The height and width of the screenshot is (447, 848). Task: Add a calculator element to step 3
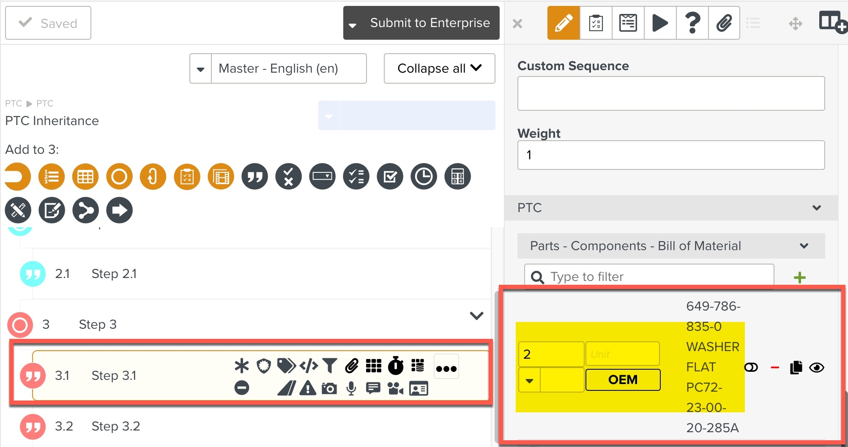click(x=457, y=177)
